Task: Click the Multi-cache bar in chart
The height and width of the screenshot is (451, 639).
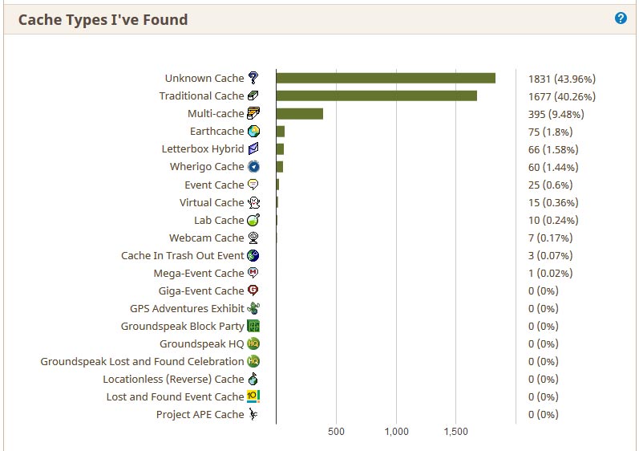Action: (300, 113)
